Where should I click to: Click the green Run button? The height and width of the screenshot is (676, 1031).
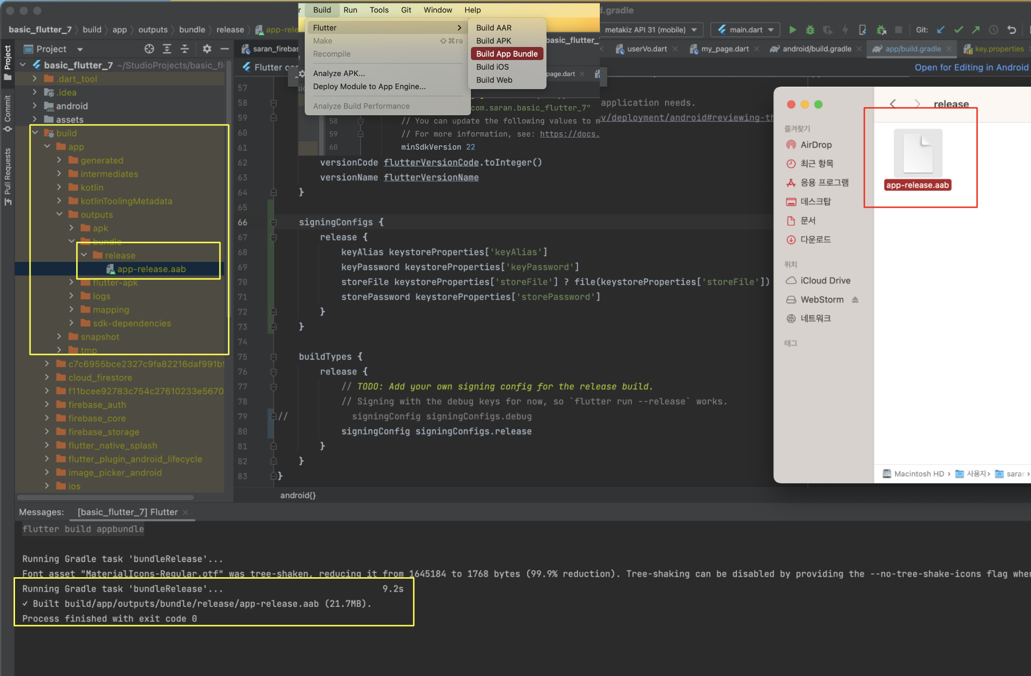(x=793, y=30)
